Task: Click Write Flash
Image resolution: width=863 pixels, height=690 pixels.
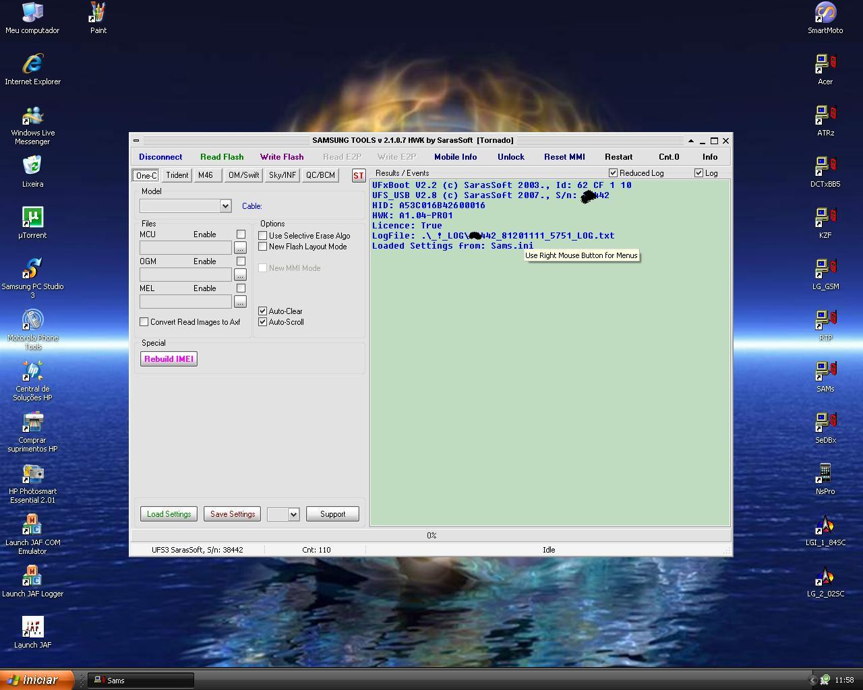Action: coord(282,157)
